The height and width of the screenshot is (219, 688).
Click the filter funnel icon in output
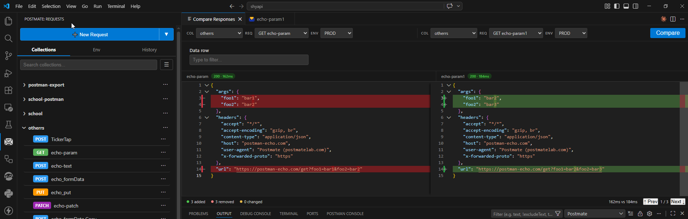tap(558, 214)
